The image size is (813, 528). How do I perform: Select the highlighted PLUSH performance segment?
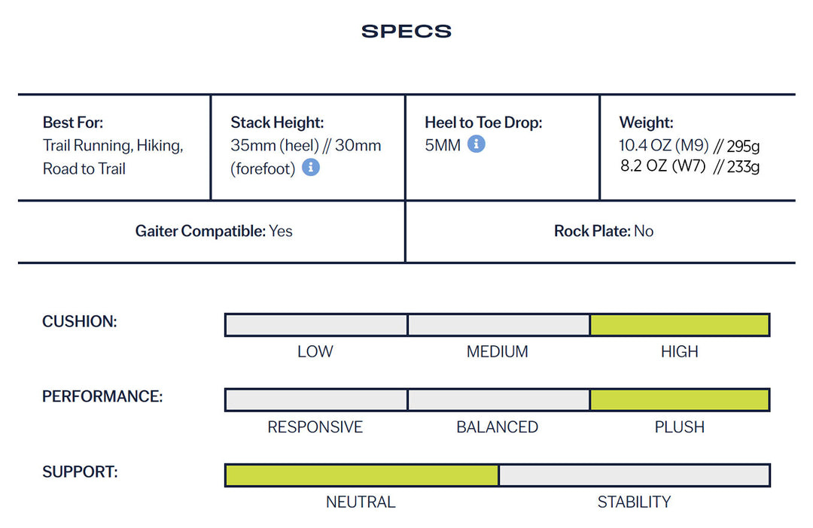(x=680, y=400)
